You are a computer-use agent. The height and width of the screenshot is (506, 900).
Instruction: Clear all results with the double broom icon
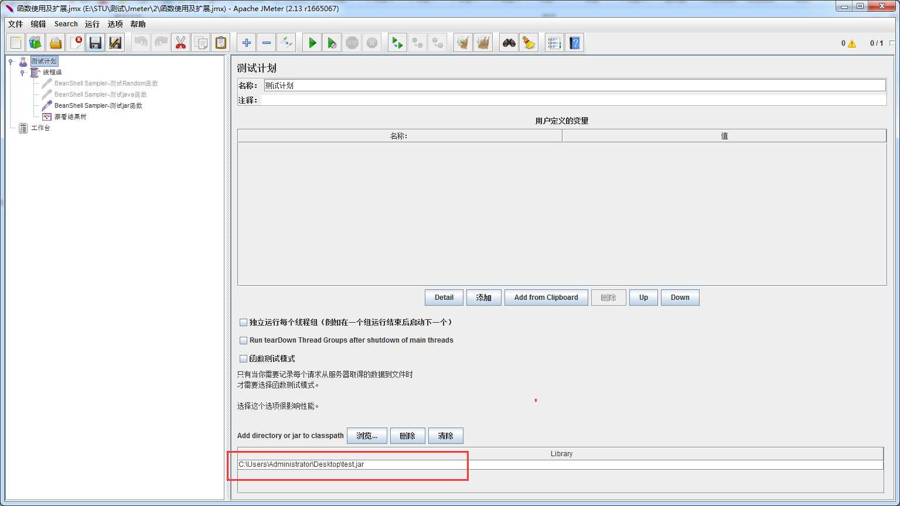[x=483, y=43]
